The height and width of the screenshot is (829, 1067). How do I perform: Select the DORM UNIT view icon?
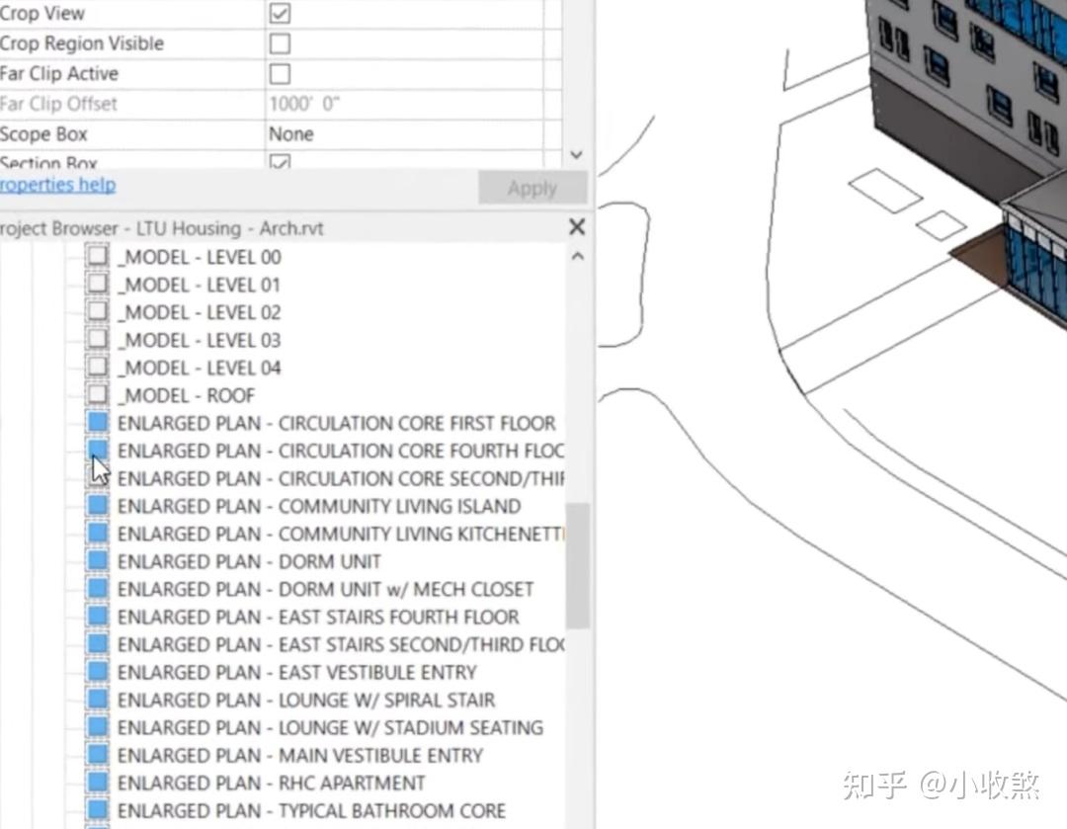pyautogui.click(x=96, y=560)
